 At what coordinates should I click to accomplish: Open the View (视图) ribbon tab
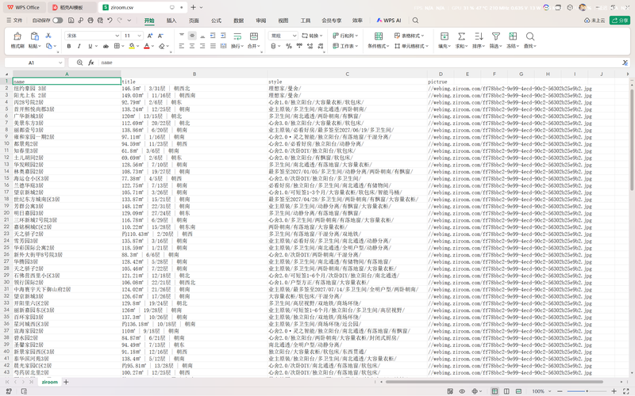[283, 21]
